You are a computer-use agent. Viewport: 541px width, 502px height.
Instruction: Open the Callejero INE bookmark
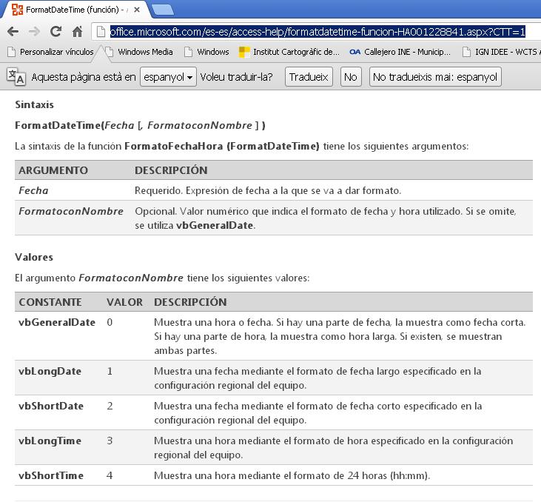point(400,52)
